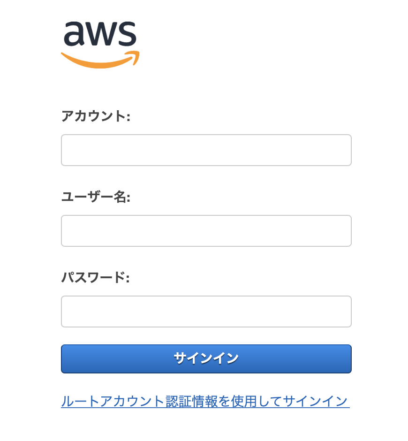Click the password field before typing
The height and width of the screenshot is (441, 408).
[x=206, y=311]
